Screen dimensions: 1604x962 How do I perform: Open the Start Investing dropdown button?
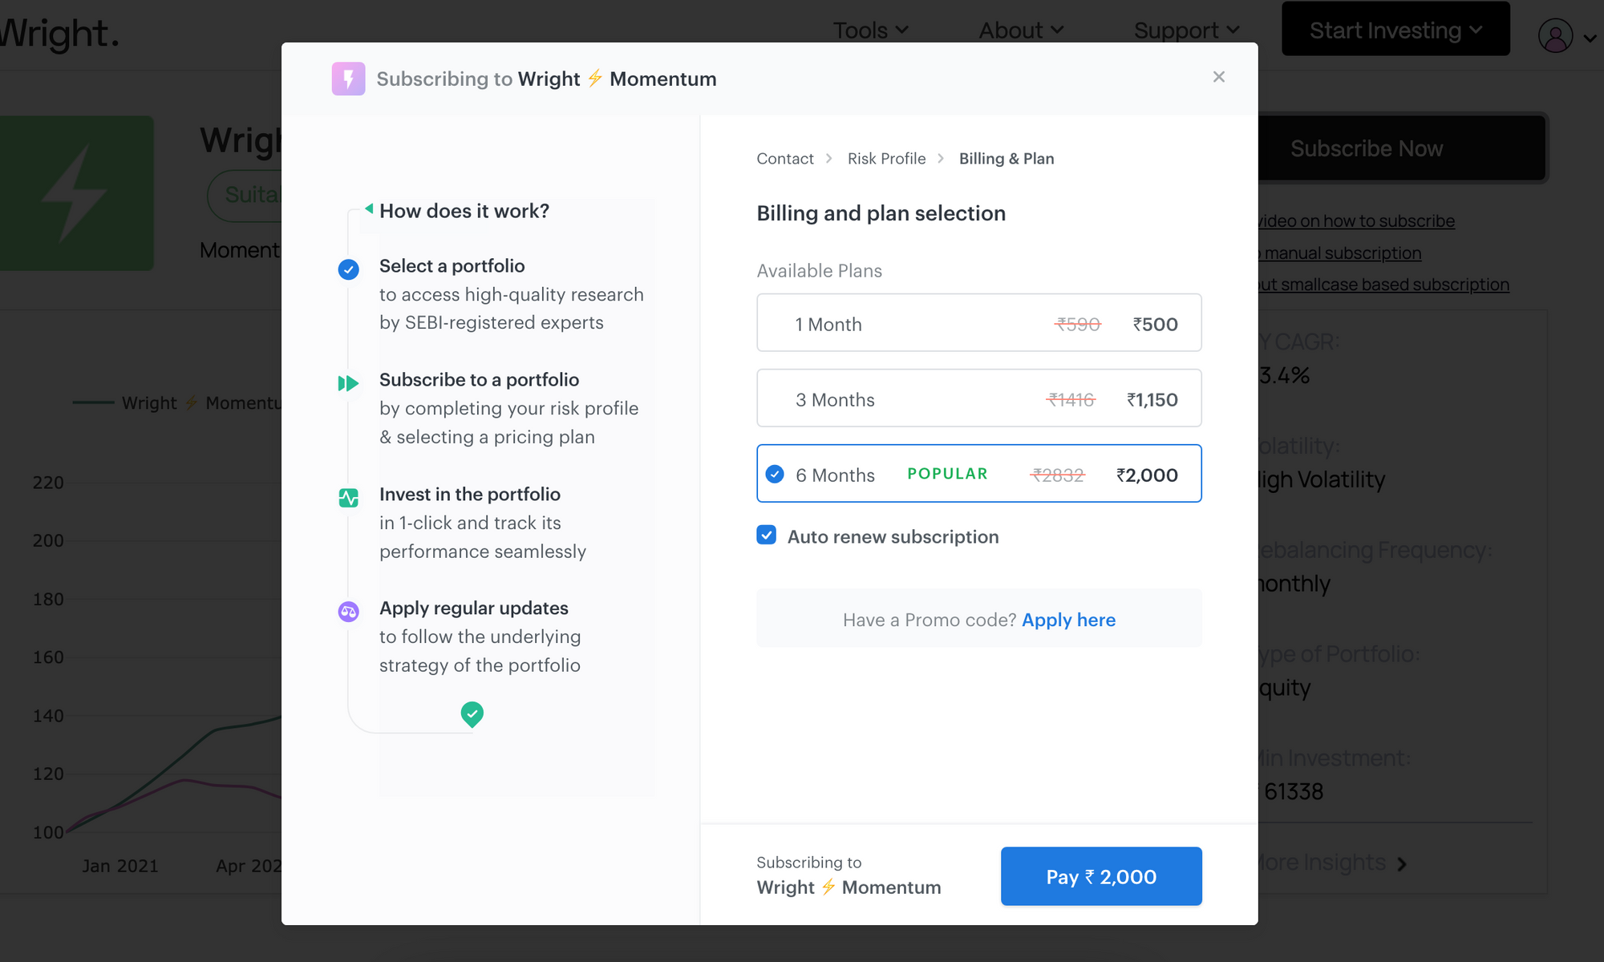click(1395, 29)
